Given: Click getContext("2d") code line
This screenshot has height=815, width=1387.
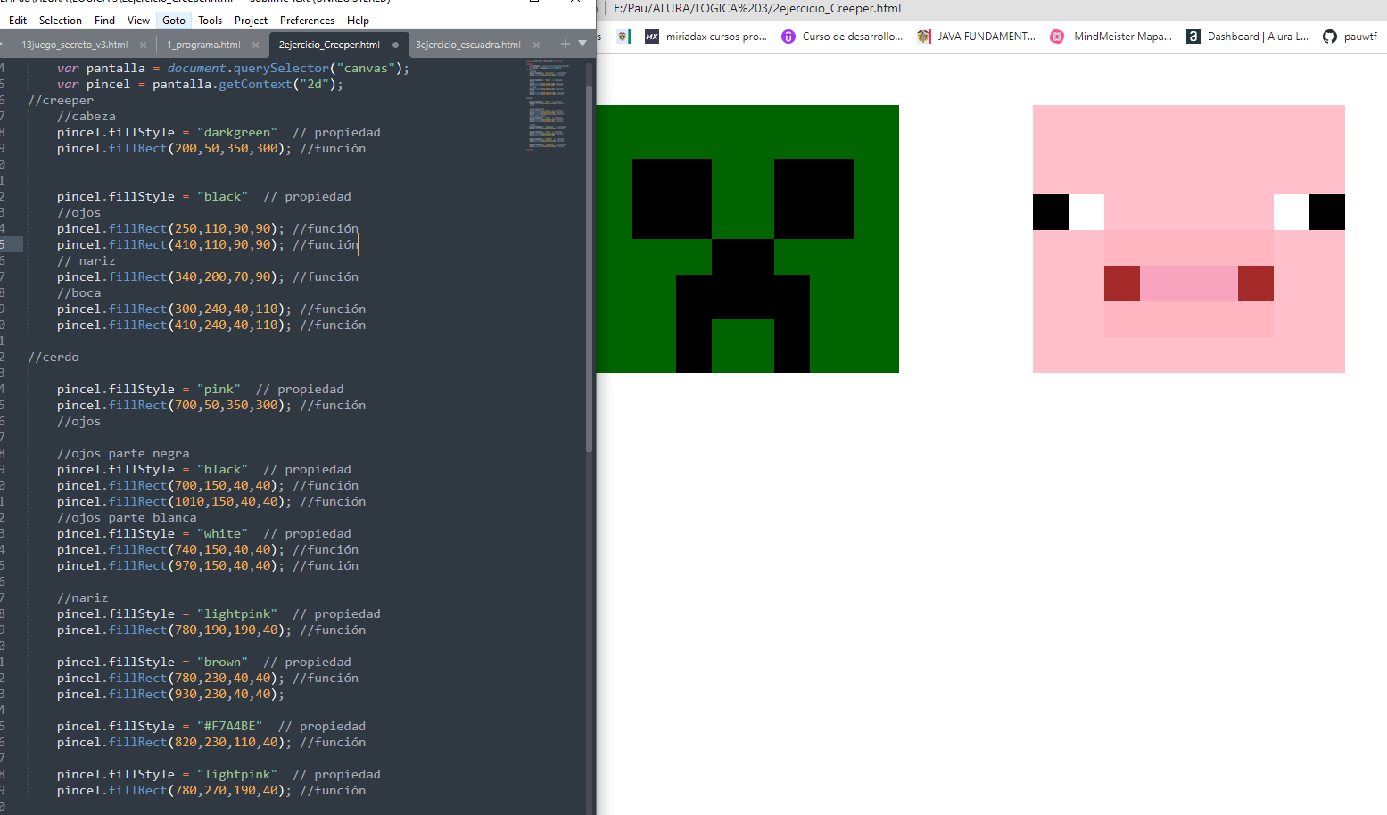Looking at the screenshot, I should point(200,84).
